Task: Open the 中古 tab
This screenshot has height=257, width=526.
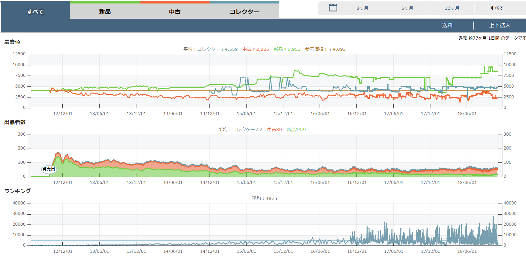Action: pos(174,11)
